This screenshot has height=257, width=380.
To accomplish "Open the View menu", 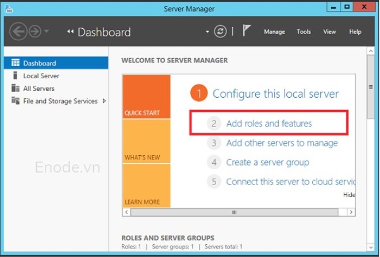I will (x=329, y=32).
